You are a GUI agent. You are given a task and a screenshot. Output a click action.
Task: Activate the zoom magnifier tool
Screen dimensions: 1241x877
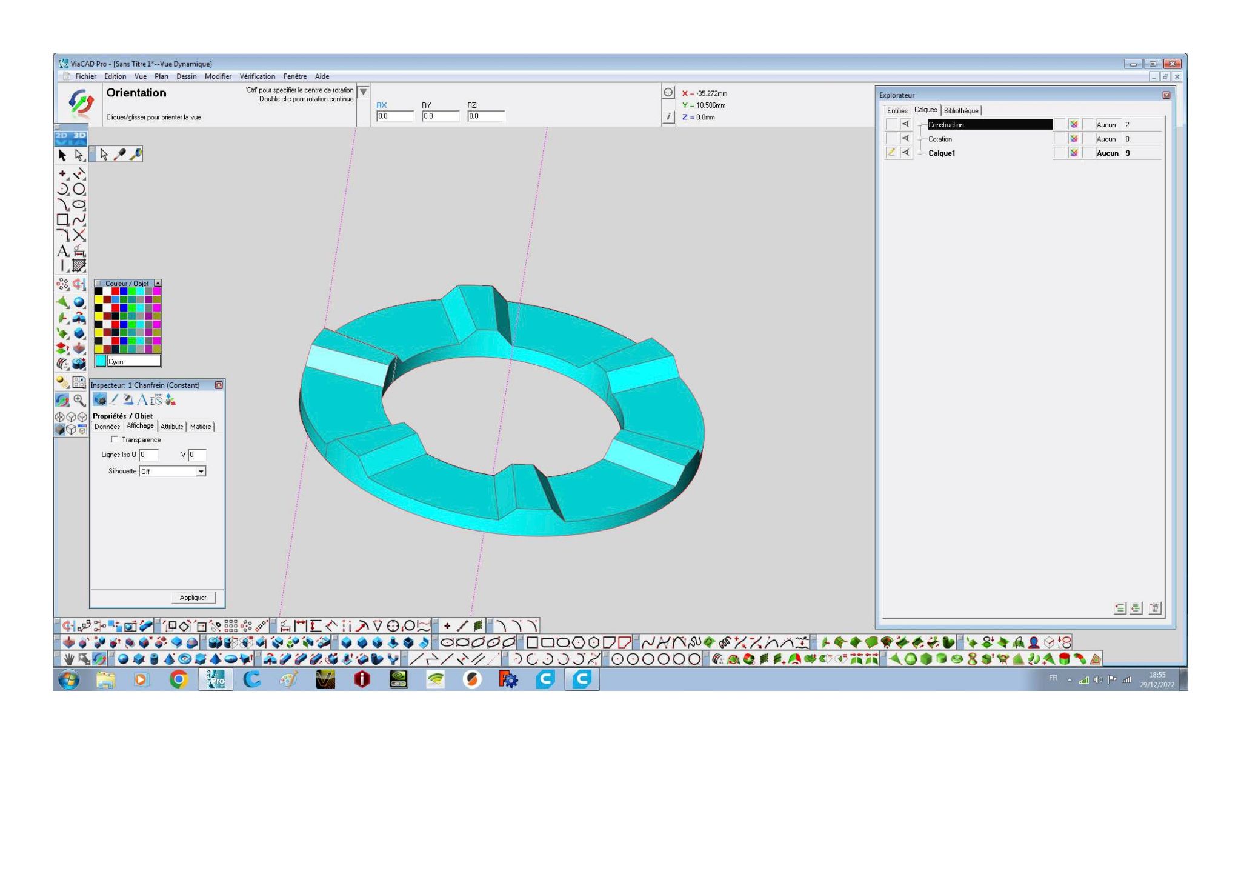[x=79, y=400]
